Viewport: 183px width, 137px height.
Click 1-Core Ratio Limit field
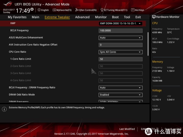point(120,59)
